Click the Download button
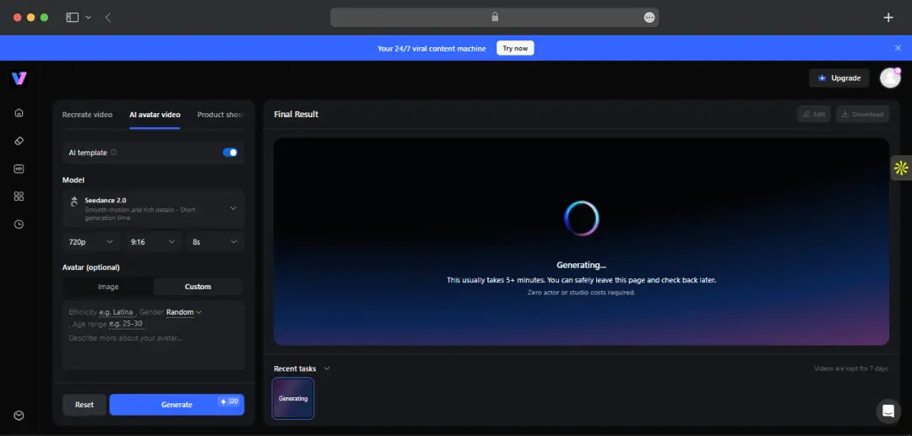The height and width of the screenshot is (436, 912). coord(862,115)
